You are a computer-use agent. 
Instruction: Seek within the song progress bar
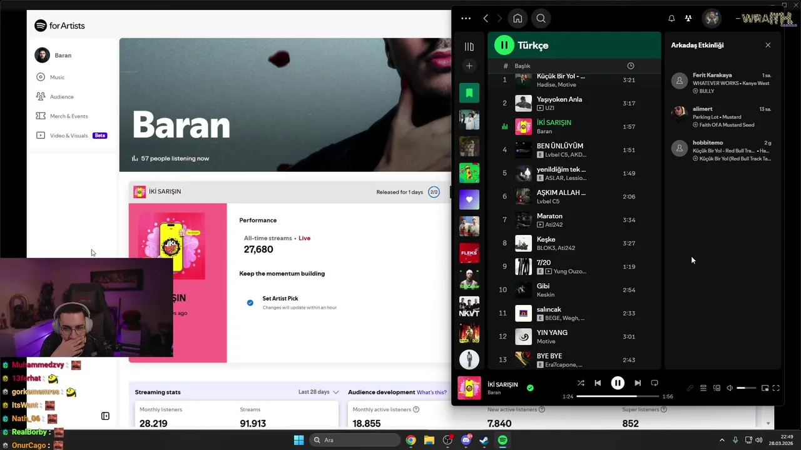tap(618, 396)
